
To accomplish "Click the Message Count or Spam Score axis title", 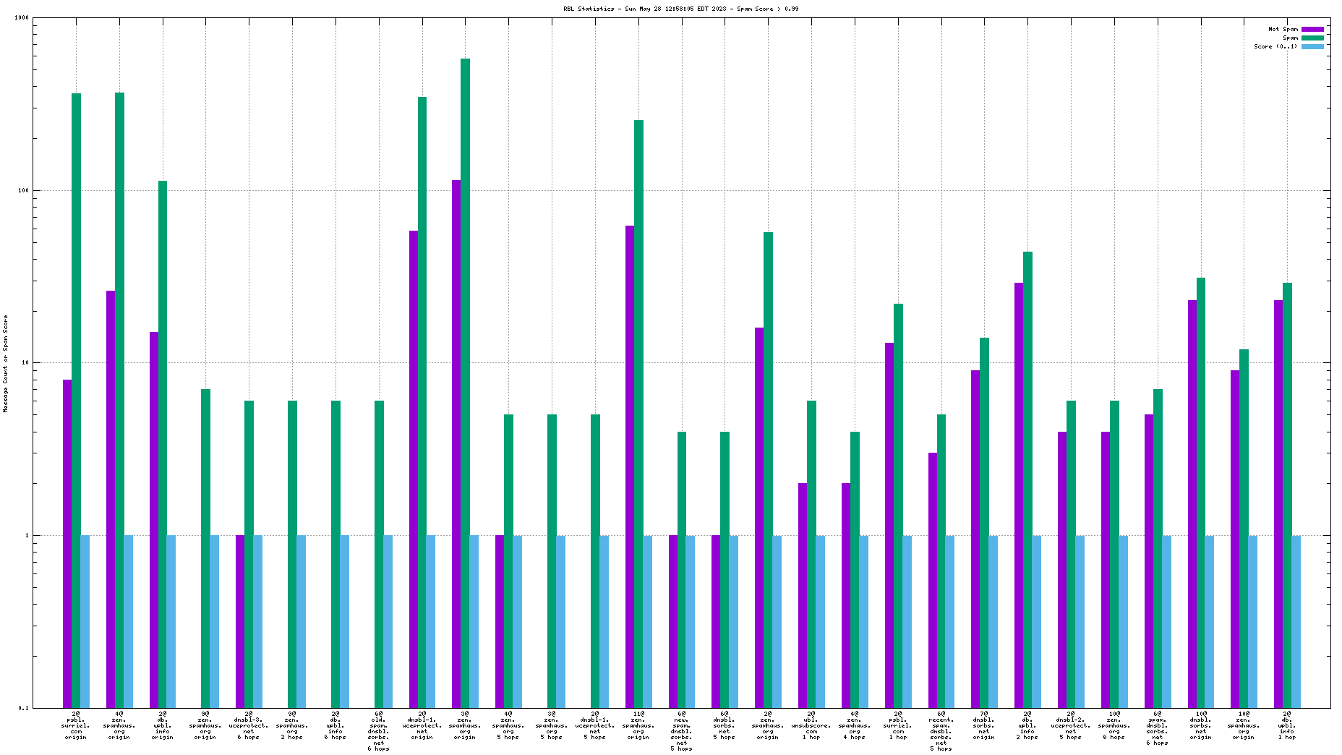I will [6, 364].
